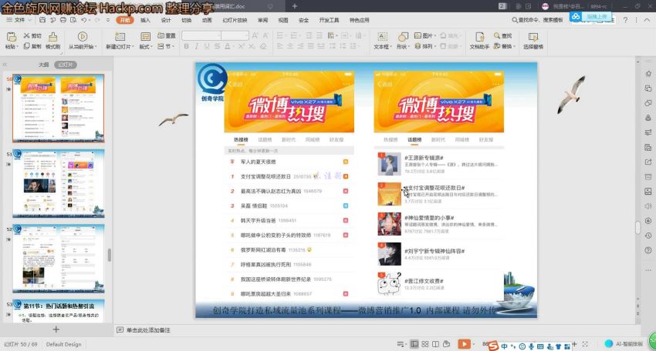Screen dimensions: 656x351
Task: Toggle Italic formatting
Action: (196, 46)
